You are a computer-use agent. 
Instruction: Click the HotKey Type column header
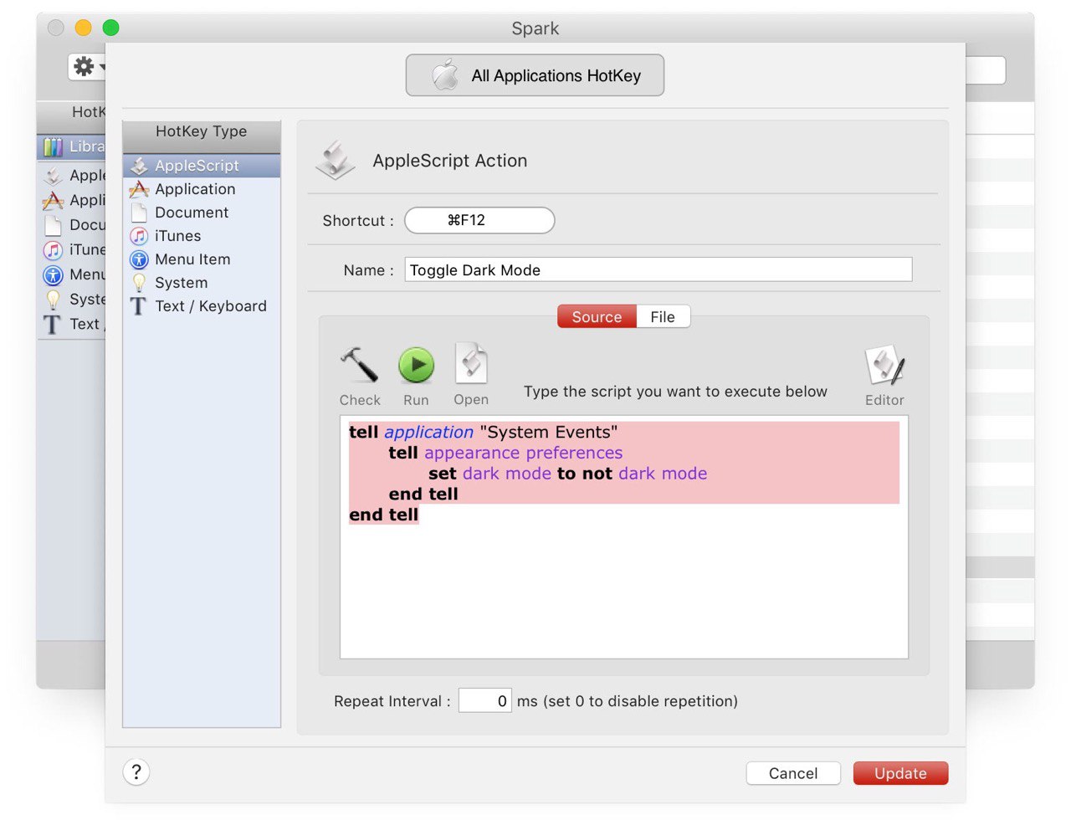pos(202,136)
